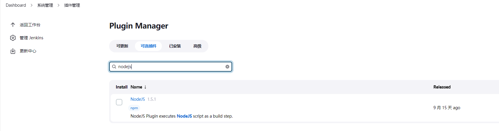Click the up-arrow icon beside 返回工作台
The height and width of the screenshot is (131, 499).
(x=13, y=25)
